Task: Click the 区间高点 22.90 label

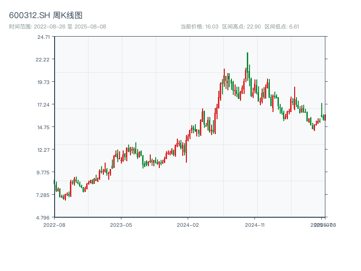Action: [241, 27]
